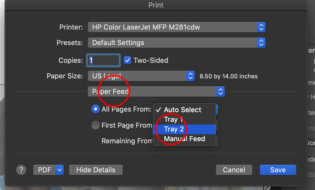
Task: Click the Paper Size chevron arrows
Action: click(x=190, y=76)
